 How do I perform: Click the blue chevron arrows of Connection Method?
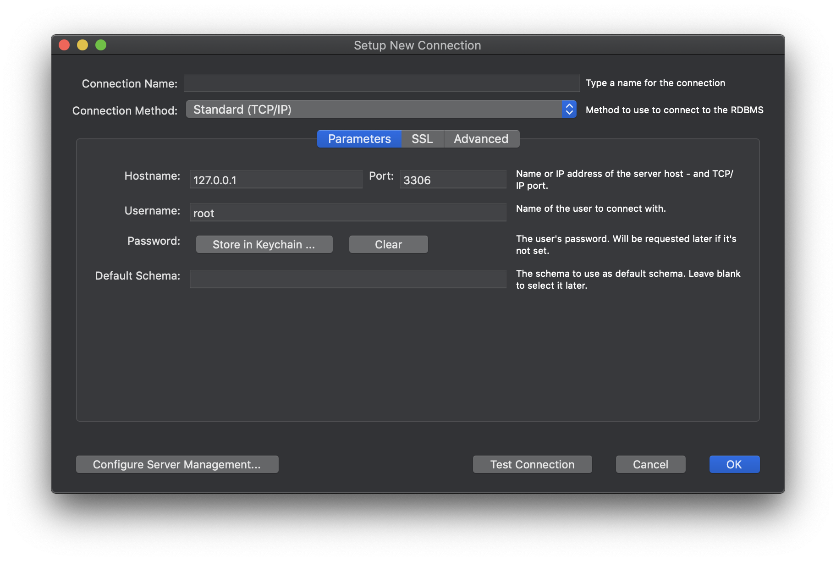coord(569,110)
